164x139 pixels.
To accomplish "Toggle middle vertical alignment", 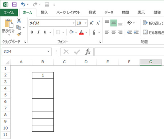I will click(114, 23).
